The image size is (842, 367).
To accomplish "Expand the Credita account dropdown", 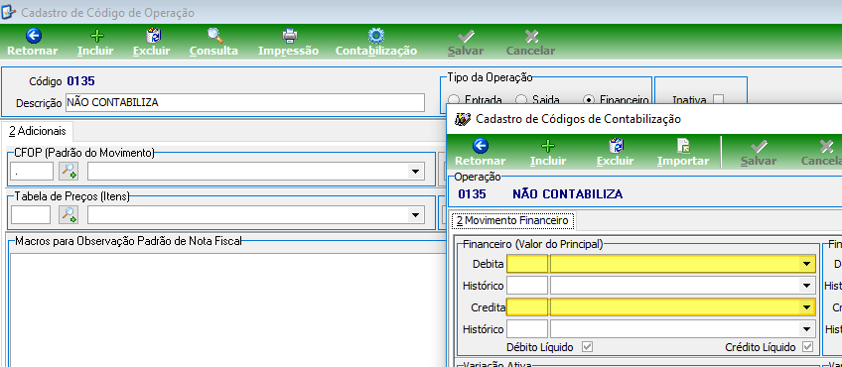I will (x=806, y=307).
